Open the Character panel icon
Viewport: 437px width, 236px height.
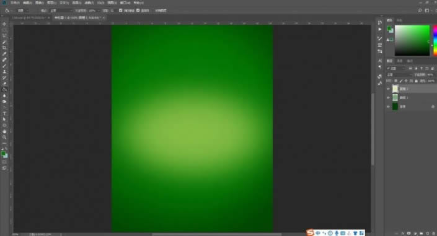coord(379,61)
